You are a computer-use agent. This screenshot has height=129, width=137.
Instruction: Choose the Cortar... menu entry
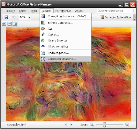pyautogui.click(x=66, y=35)
